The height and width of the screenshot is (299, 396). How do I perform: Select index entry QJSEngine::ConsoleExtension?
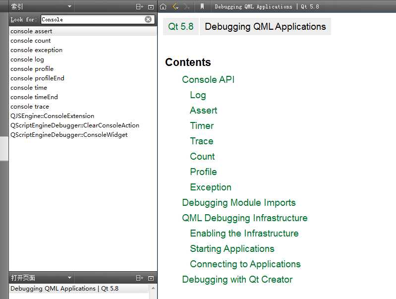[83, 116]
